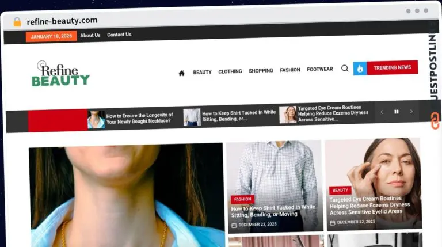Open the Contact Us link
The width and height of the screenshot is (442, 247).
(119, 35)
